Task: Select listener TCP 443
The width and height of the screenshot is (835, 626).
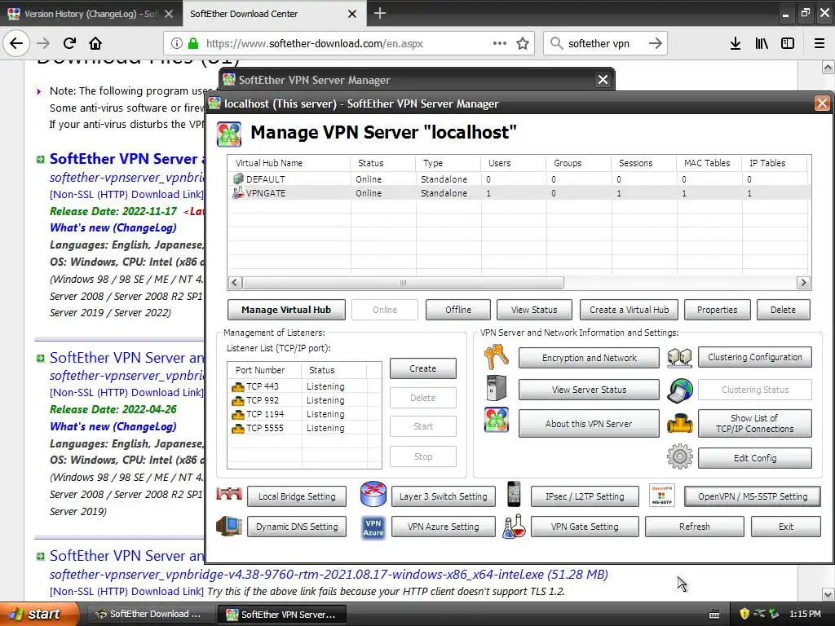Action: 305,386
